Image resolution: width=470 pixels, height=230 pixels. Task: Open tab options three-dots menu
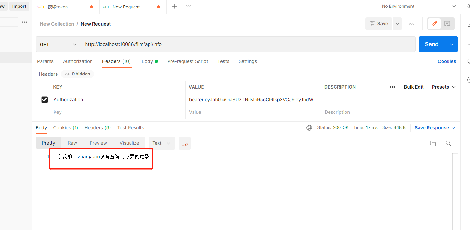click(188, 6)
